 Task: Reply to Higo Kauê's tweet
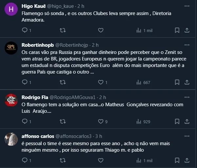click(24, 30)
